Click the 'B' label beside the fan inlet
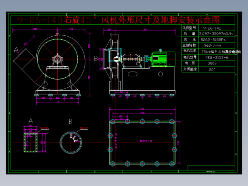 [x=96, y=59]
